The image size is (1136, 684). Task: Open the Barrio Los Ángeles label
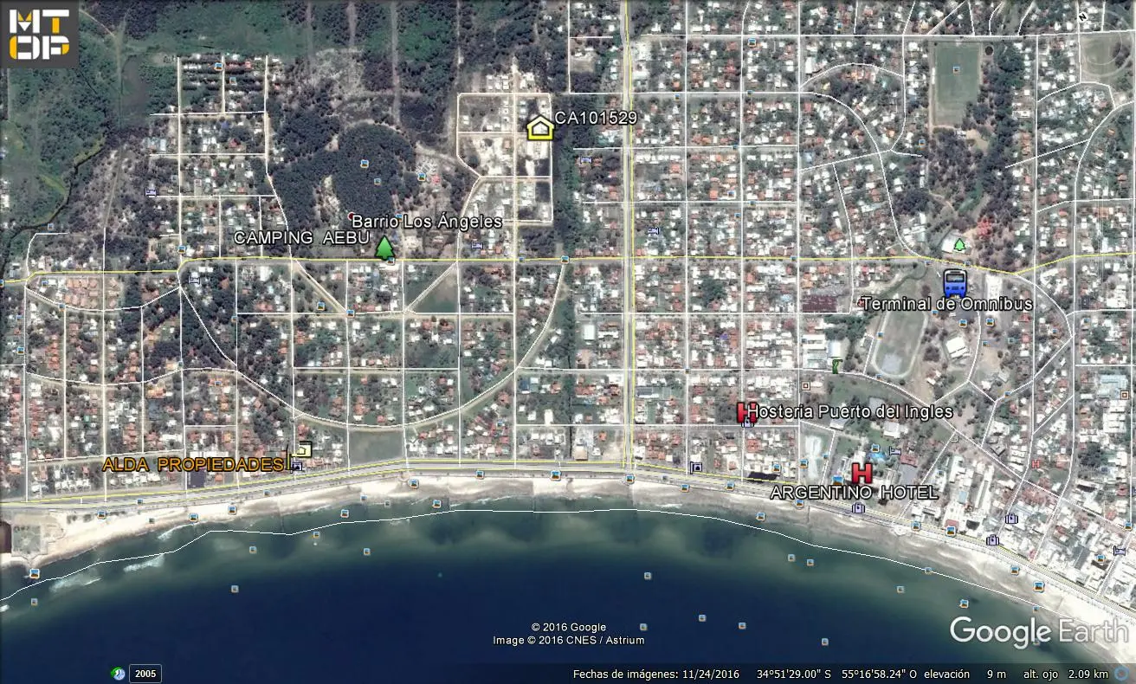[x=426, y=222]
